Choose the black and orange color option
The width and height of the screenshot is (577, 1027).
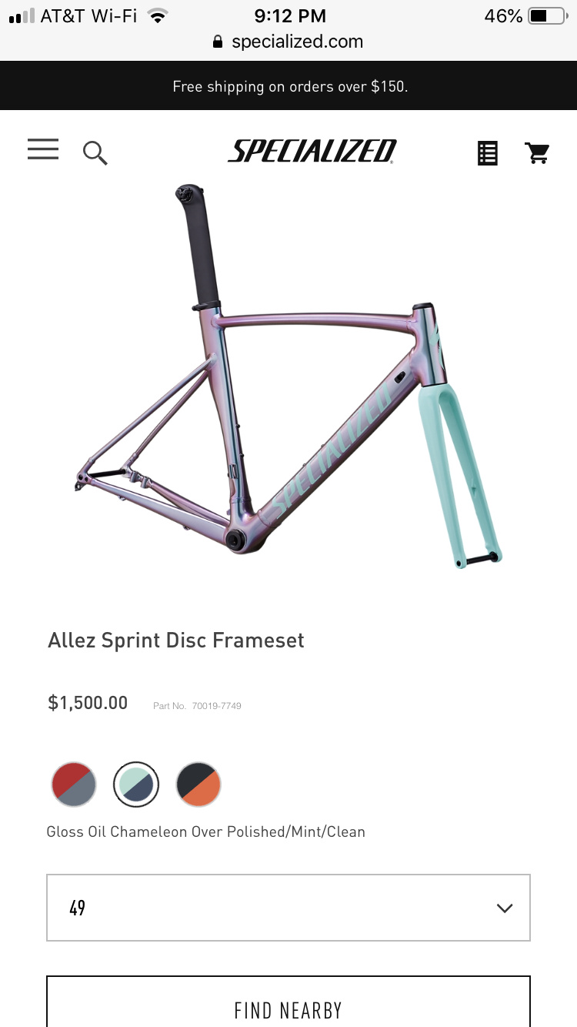tap(198, 784)
